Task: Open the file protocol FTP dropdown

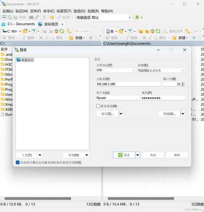Action: pos(116,70)
